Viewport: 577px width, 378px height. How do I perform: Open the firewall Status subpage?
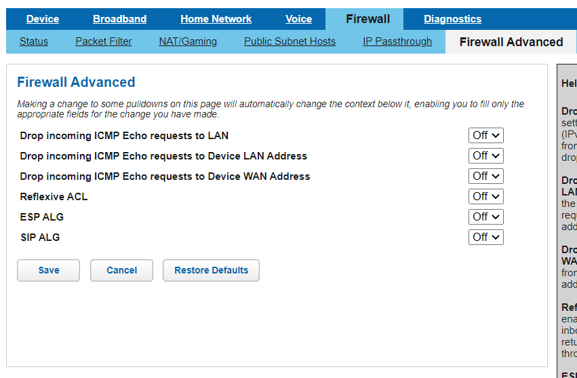click(x=34, y=41)
